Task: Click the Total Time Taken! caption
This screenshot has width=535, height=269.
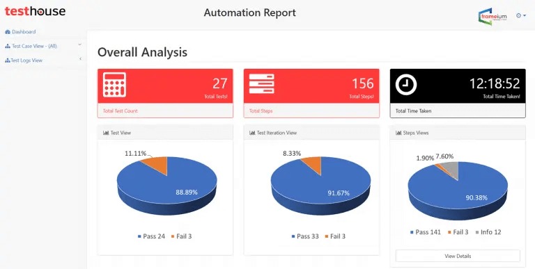Action: [x=502, y=97]
